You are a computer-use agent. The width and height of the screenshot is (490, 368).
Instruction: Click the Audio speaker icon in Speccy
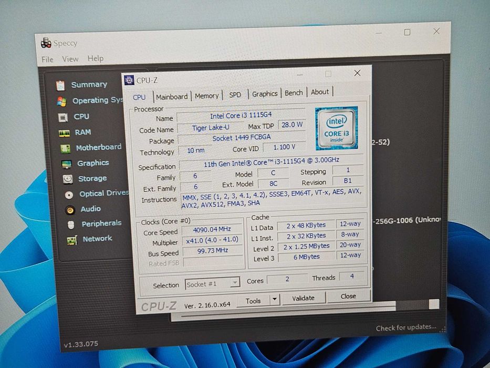coord(70,210)
